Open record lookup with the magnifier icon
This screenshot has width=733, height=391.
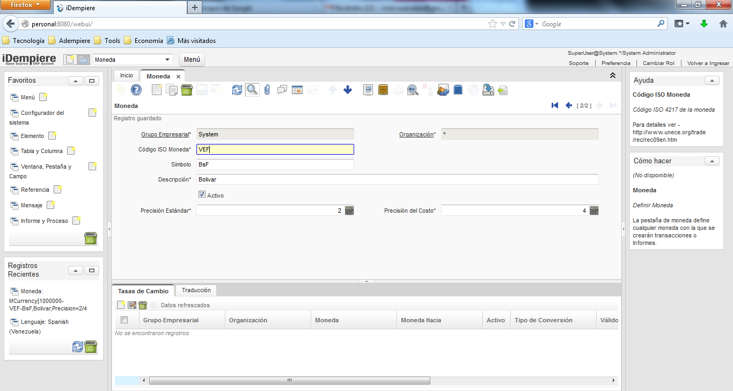coord(252,90)
